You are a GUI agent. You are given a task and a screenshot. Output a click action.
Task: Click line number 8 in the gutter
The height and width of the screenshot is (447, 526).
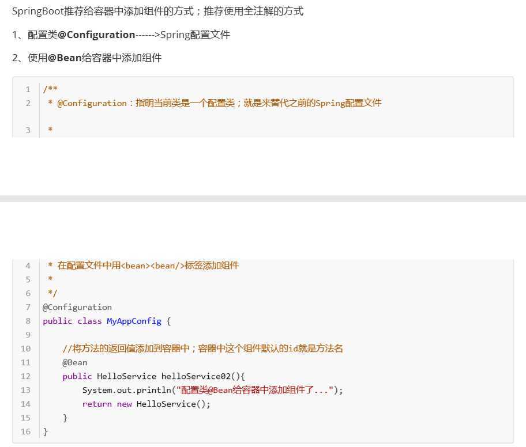28,321
